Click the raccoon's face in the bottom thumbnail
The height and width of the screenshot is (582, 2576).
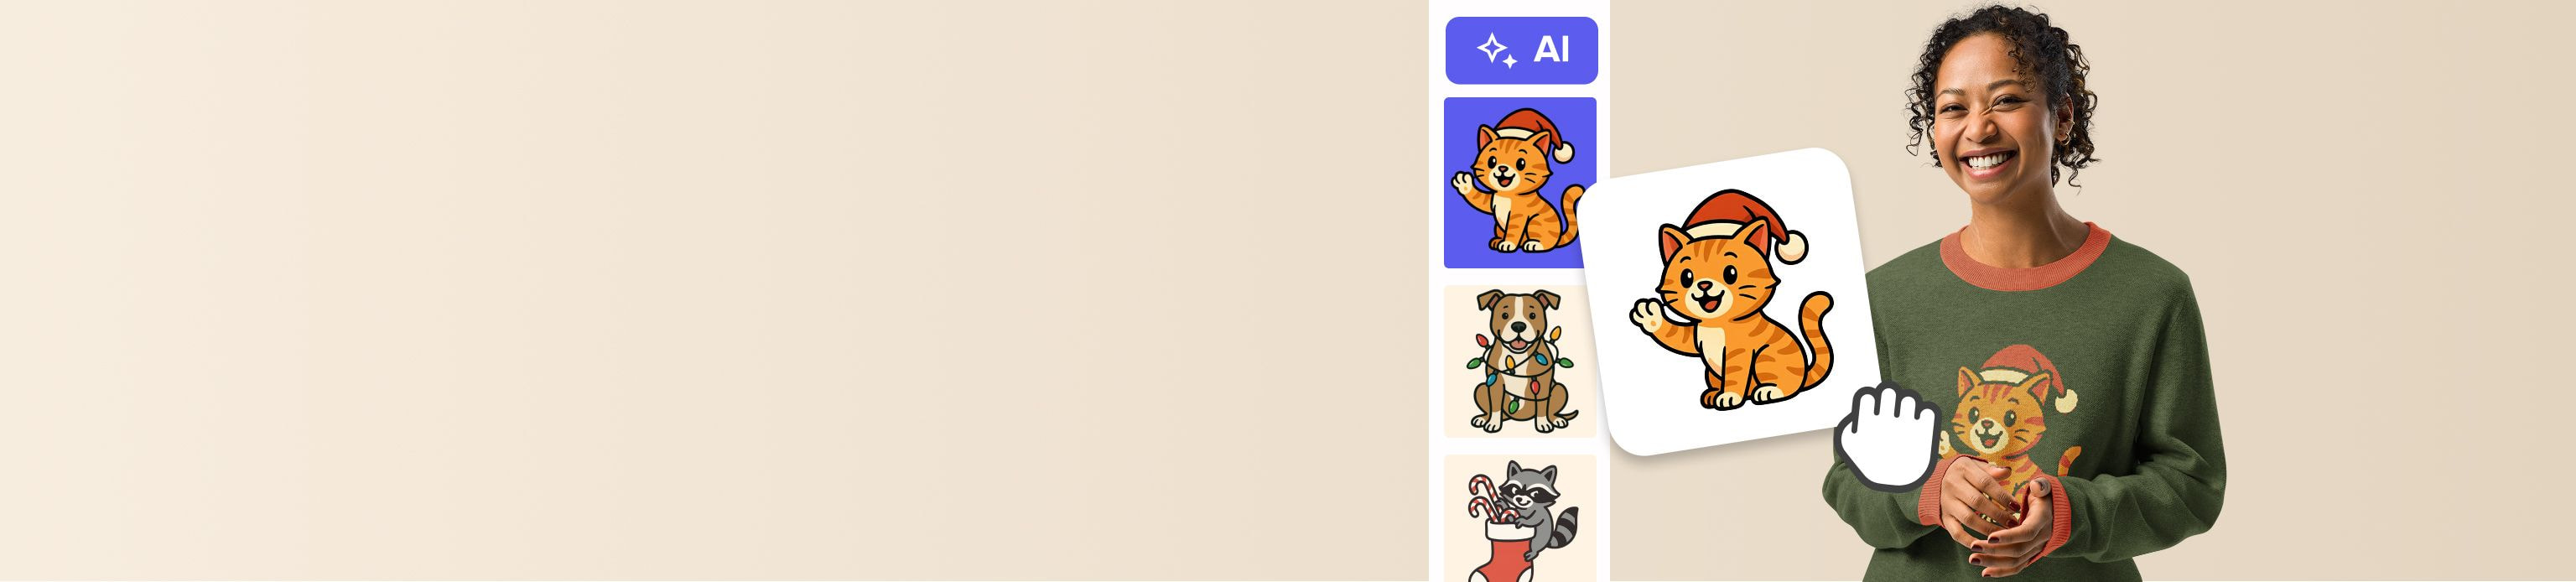pyautogui.click(x=1530, y=487)
